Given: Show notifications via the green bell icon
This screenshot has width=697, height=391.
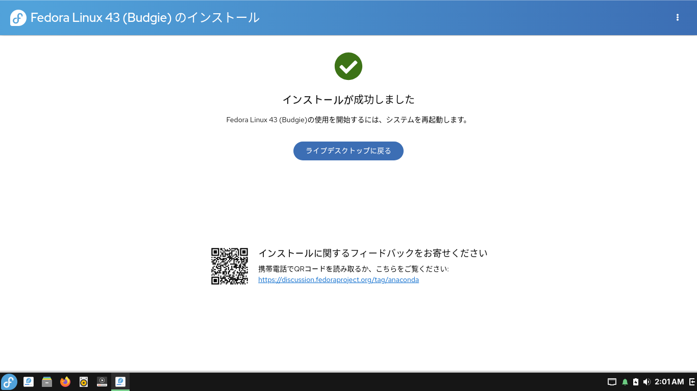Looking at the screenshot, I should coord(625,382).
